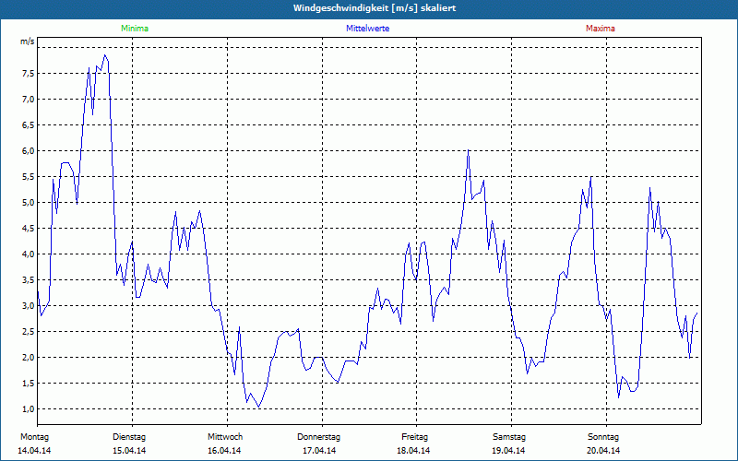738x461 pixels.
Task: Click the 20.04.14 date label
Action: click(603, 451)
